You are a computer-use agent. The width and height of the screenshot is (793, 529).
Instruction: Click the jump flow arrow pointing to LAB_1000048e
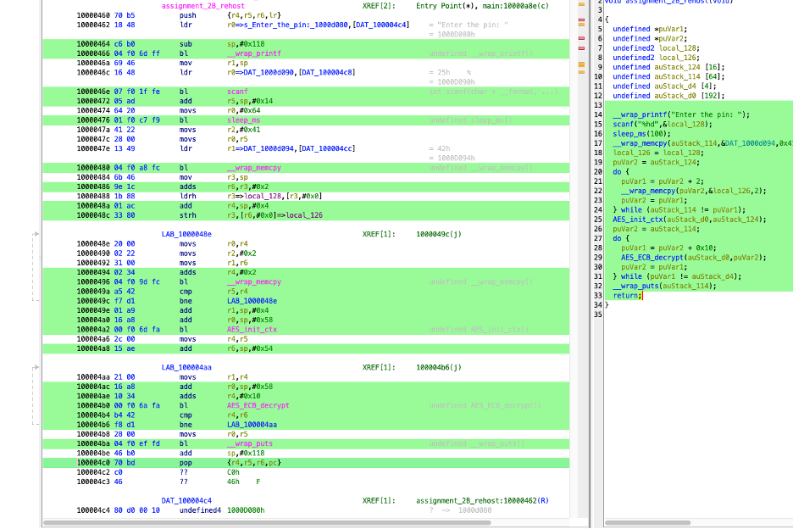36,234
